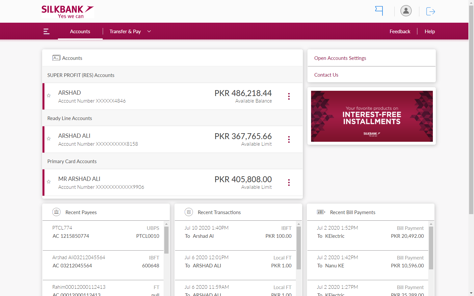Mark ARSHAD ALI Ready Line as favorite
The image size is (474, 296).
(49, 139)
